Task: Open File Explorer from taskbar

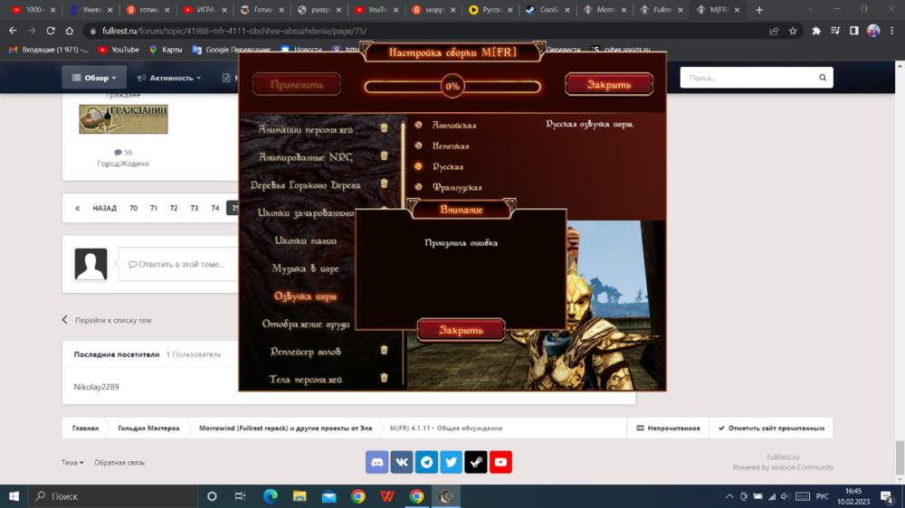Action: 300,496
